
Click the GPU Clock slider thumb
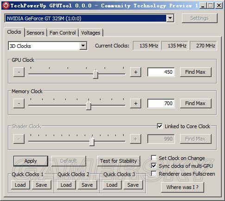click(x=95, y=74)
